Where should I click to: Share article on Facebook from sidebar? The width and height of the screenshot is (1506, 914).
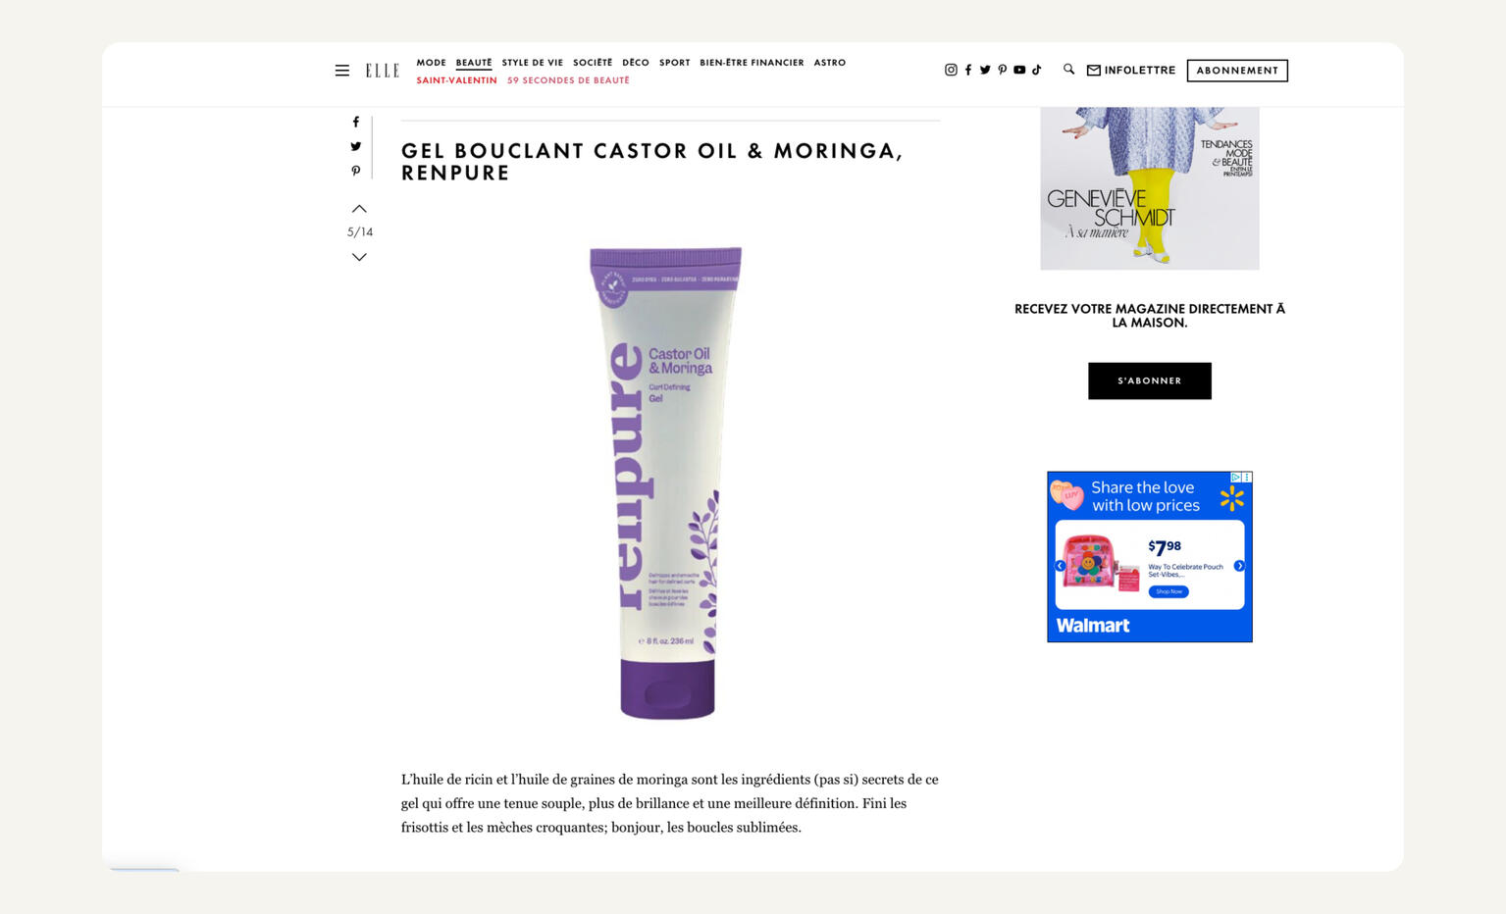pos(356,123)
